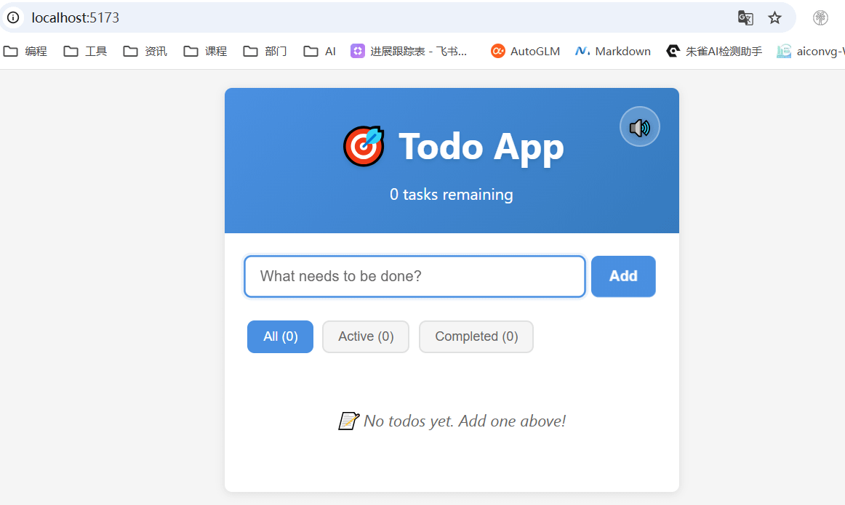Viewport: 845px width, 505px height.
Task: Show the Completed (0) filter
Action: [x=476, y=336]
